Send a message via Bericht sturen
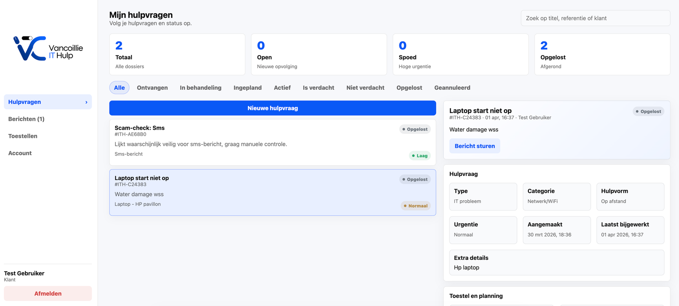Image resolution: width=679 pixels, height=306 pixels. (x=474, y=146)
